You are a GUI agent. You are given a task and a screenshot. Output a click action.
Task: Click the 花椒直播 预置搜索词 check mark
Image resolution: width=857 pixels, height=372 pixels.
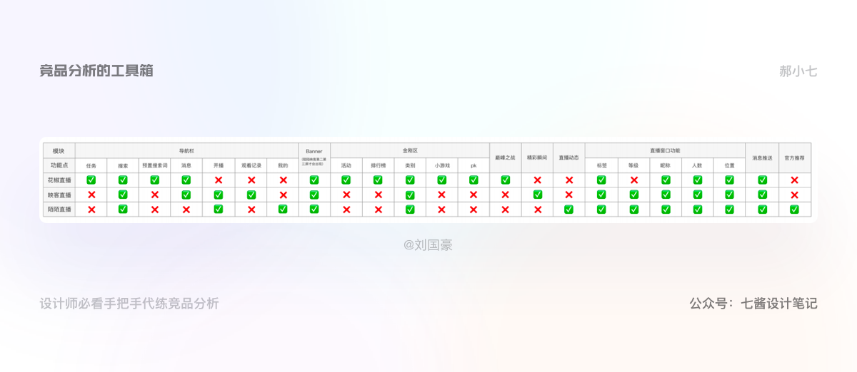[155, 180]
